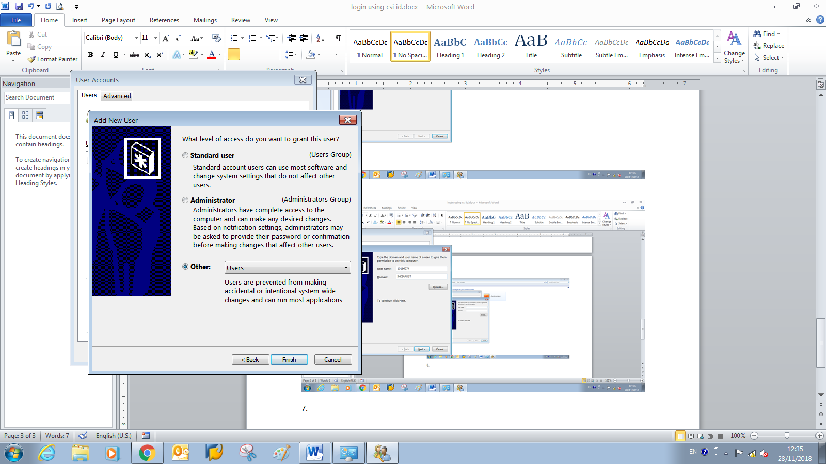Select Standard user option
The height and width of the screenshot is (464, 826).
[x=185, y=155]
